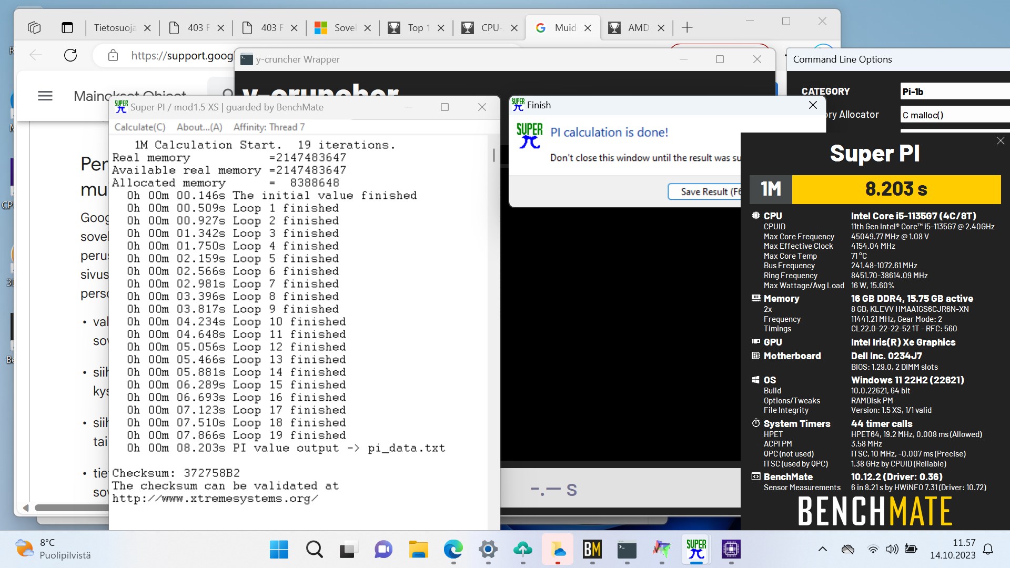Click Intel Iris(R) Xe Graphics entry
Image resolution: width=1010 pixels, height=568 pixels.
pos(903,342)
